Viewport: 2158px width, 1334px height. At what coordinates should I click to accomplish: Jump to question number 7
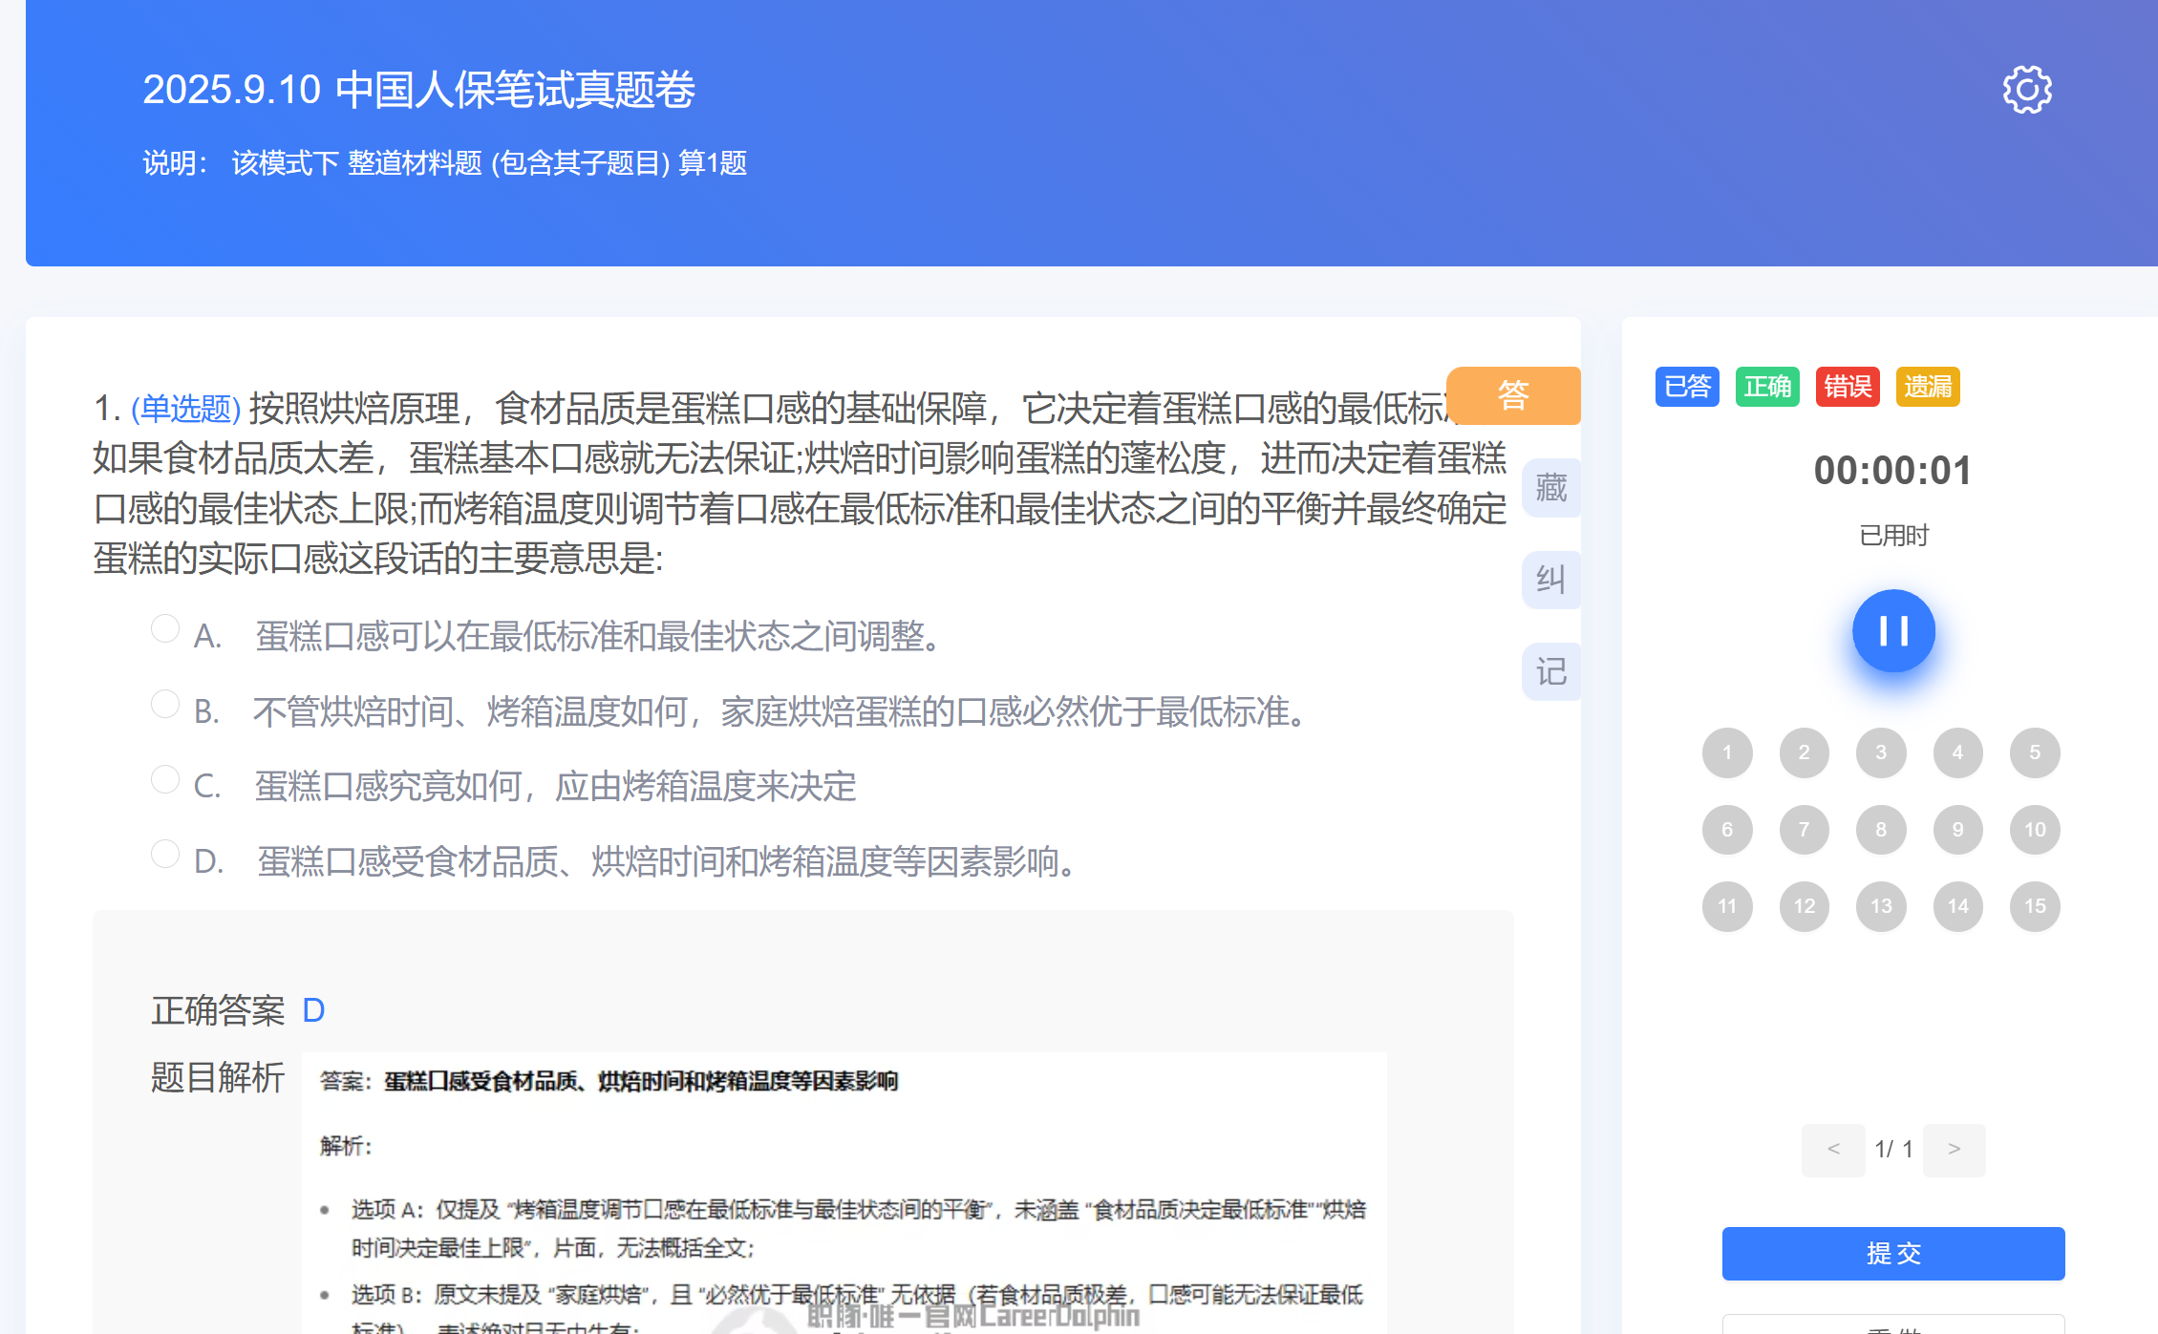1804,830
